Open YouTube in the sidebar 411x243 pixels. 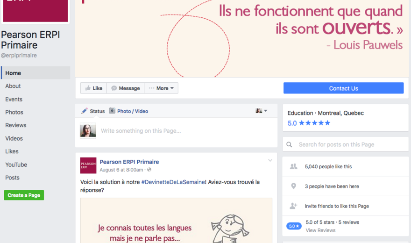[16, 164]
